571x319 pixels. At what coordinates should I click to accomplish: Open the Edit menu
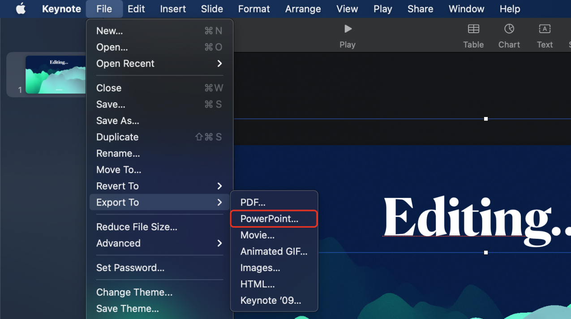tap(136, 9)
